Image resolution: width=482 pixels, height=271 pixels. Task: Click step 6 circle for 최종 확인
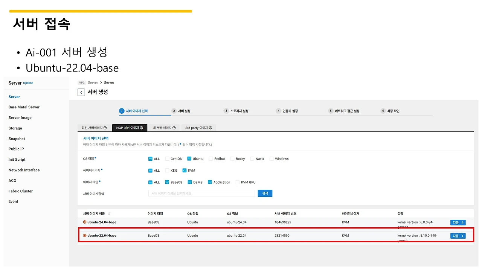(x=383, y=111)
